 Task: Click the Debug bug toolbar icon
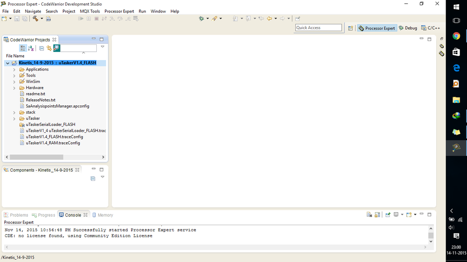tap(201, 19)
